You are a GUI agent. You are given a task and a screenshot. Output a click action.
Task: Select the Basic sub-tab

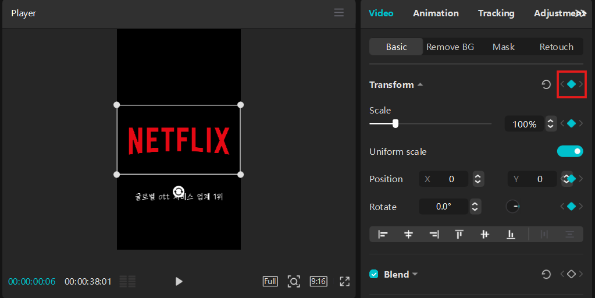[x=396, y=47]
